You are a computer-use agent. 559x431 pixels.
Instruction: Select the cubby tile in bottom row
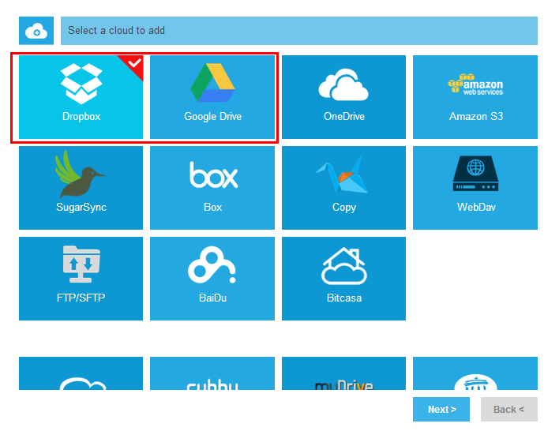point(212,373)
